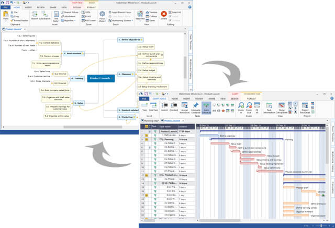This screenshot has width=335, height=228.
Task: Open Task Information in Gantt window
Action: [x=269, y=108]
